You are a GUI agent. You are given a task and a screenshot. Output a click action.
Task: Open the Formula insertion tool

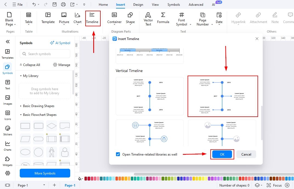[x=163, y=18]
